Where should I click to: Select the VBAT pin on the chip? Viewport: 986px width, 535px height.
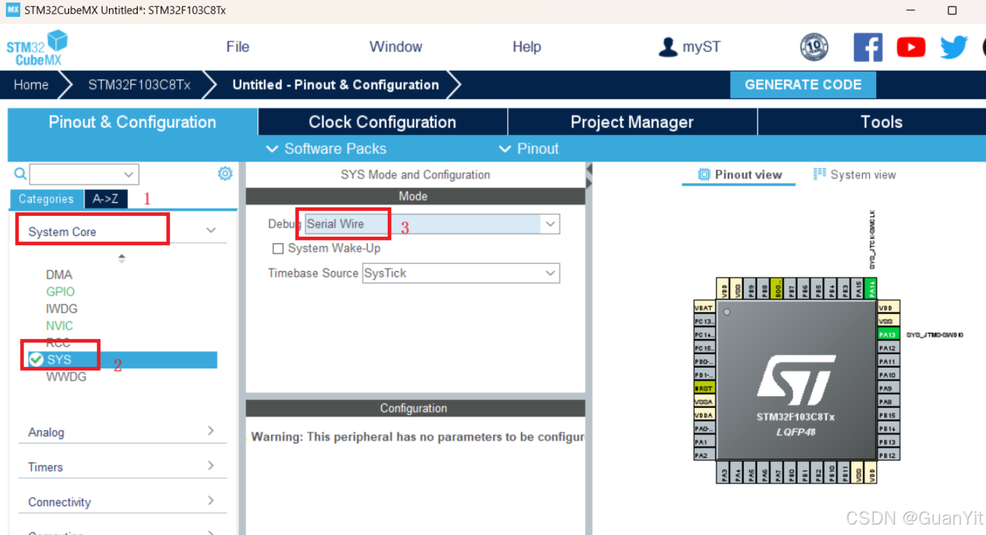[x=704, y=308]
